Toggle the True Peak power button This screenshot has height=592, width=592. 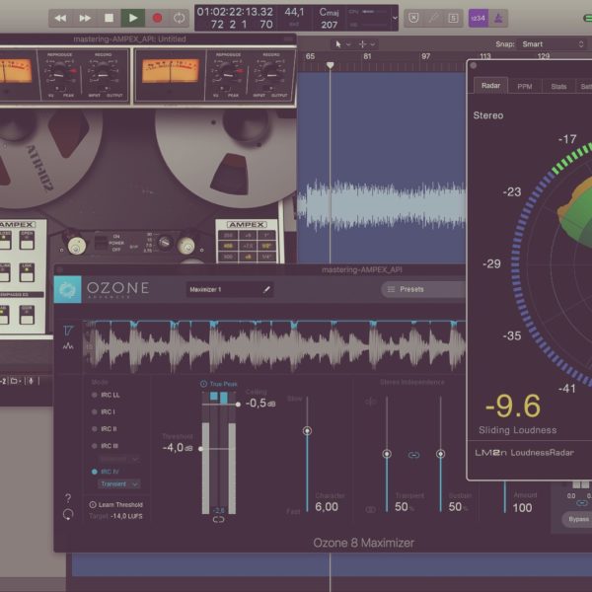point(203,384)
